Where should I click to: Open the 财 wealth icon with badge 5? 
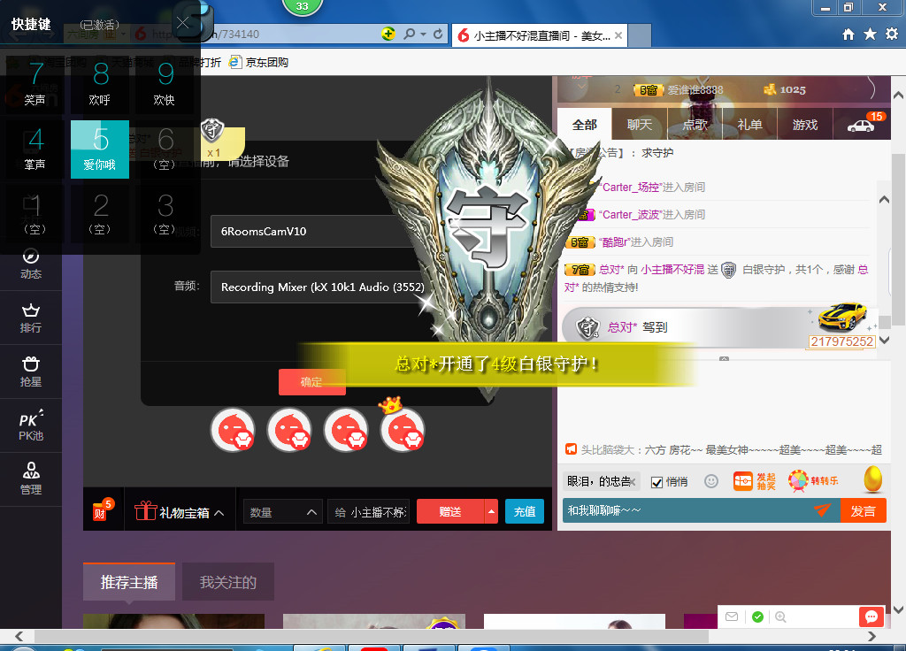[x=103, y=509]
